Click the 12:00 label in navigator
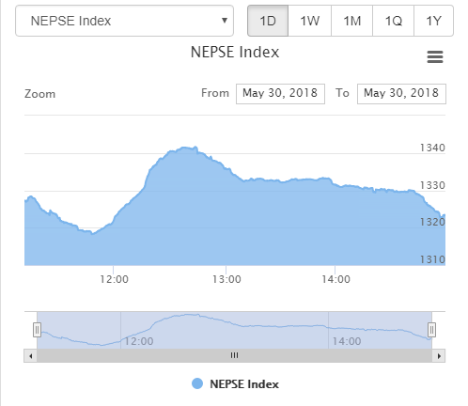 click(x=139, y=341)
